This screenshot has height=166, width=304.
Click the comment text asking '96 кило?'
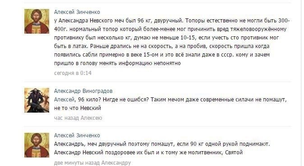(x=170, y=104)
